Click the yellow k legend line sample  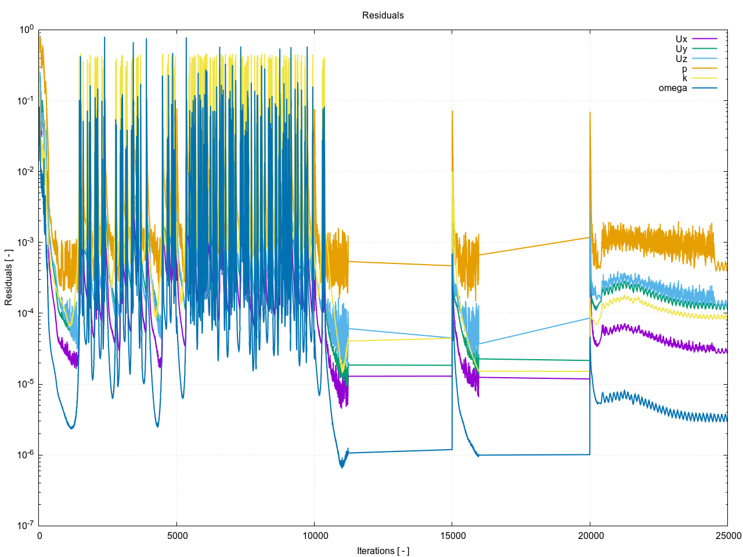[704, 78]
